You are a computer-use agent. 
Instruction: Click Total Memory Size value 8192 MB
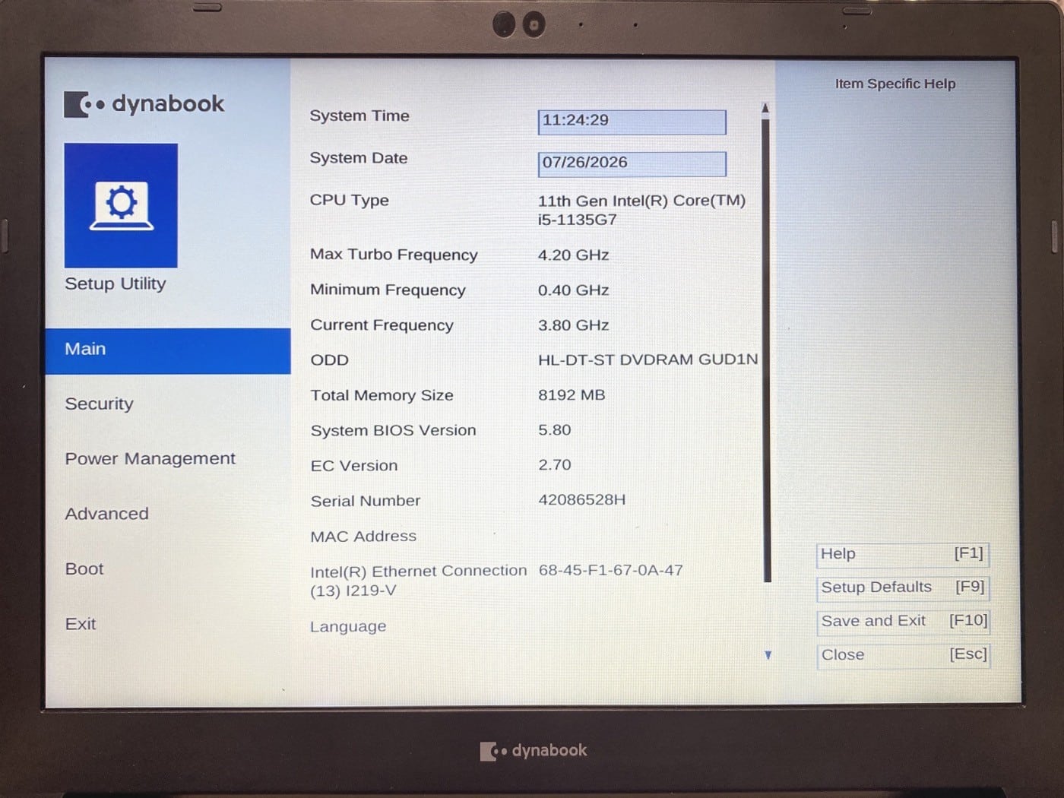(572, 395)
